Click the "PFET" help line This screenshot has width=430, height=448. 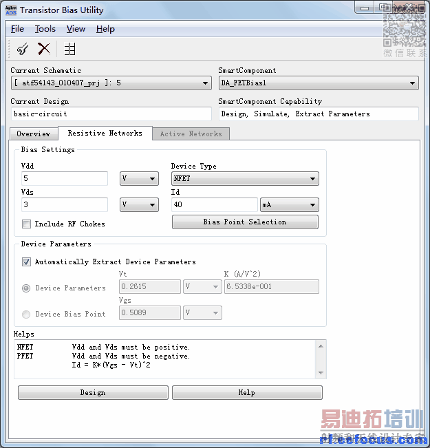click(x=103, y=356)
